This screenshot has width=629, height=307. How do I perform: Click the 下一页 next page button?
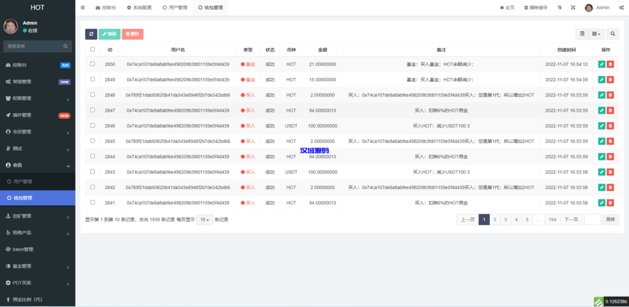(571, 219)
